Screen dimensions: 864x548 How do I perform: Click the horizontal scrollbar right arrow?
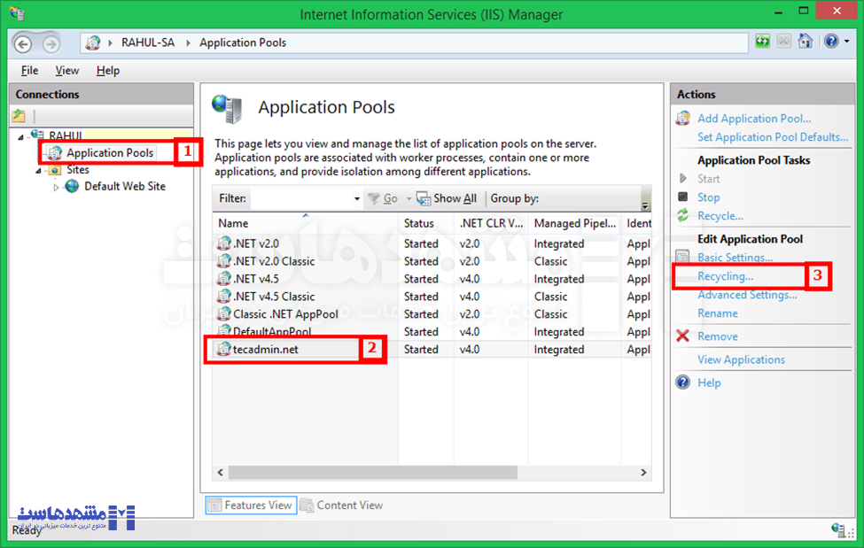coord(643,472)
